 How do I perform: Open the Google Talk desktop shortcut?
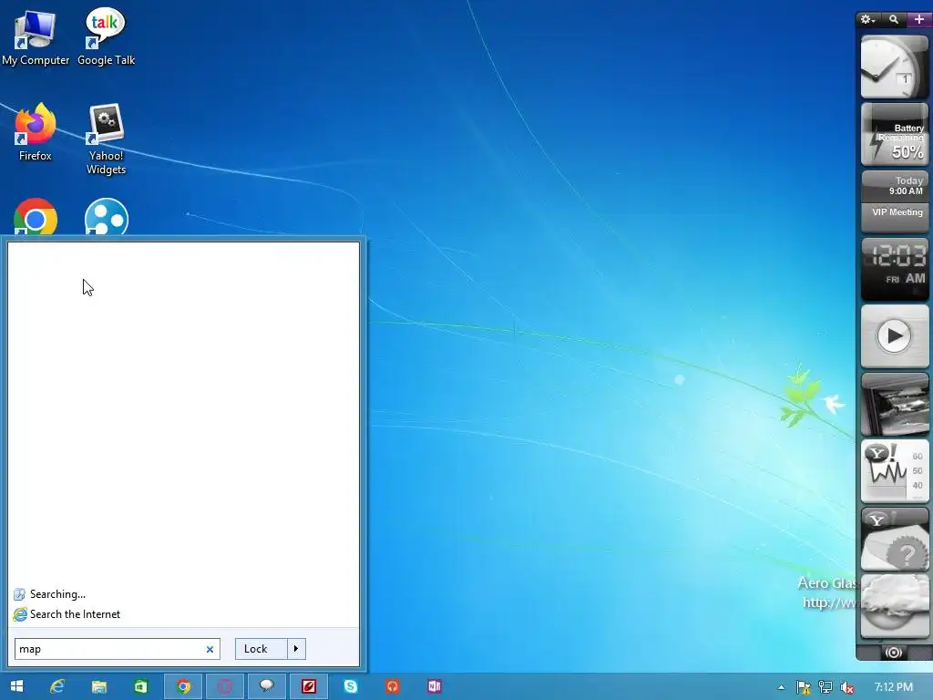[x=106, y=36]
